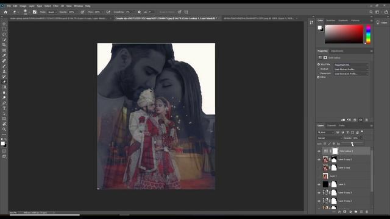Open the layer filter Kind dropdown
This screenshot has height=219, width=390.
click(x=326, y=133)
